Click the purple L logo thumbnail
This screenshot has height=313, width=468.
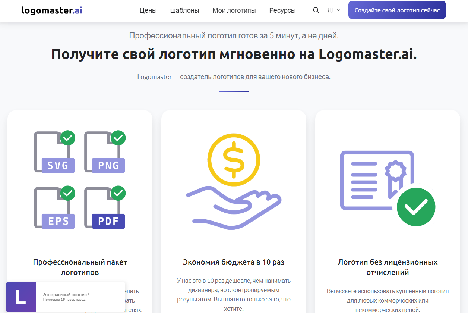point(21,297)
